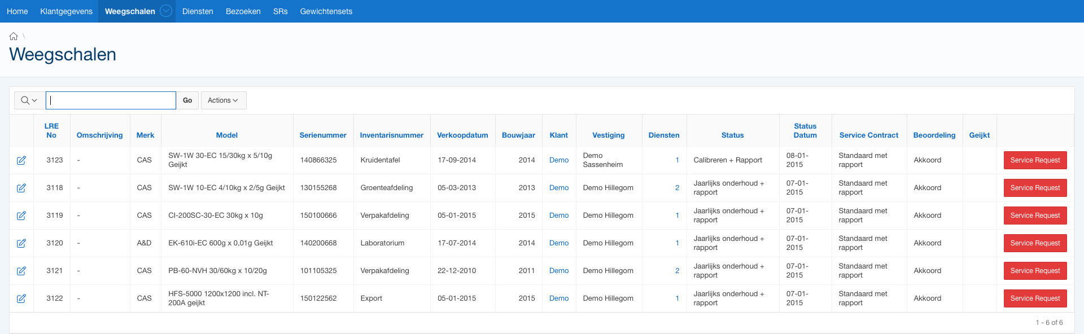This screenshot has height=334, width=1084.
Task: Open the SRs tab
Action: pos(281,11)
